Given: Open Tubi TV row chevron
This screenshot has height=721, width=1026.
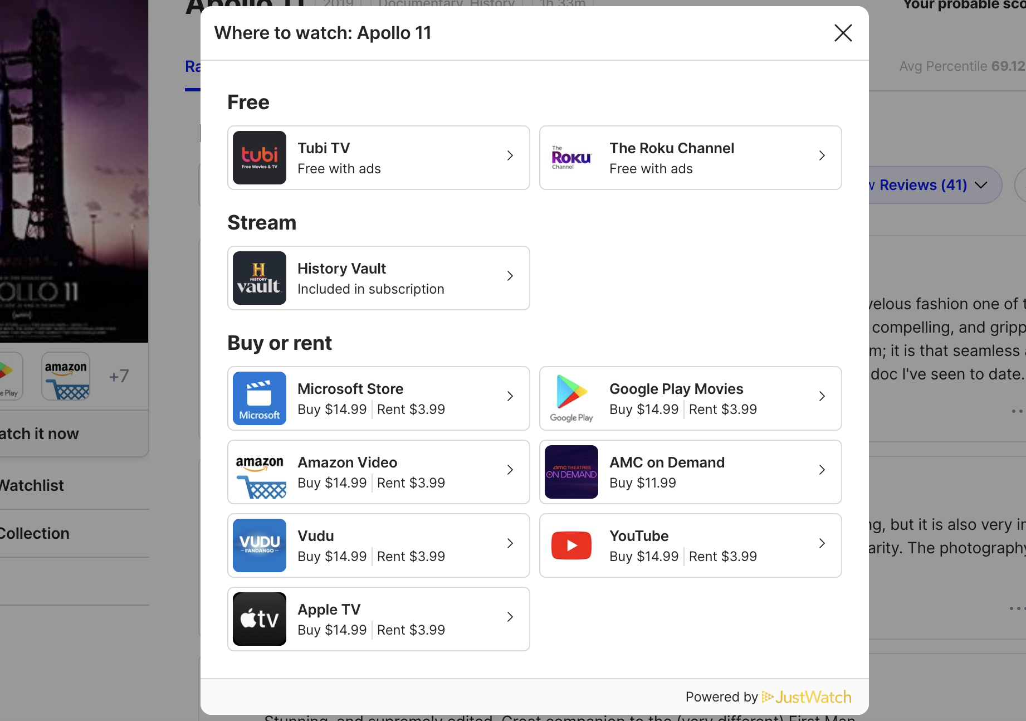Looking at the screenshot, I should [510, 155].
